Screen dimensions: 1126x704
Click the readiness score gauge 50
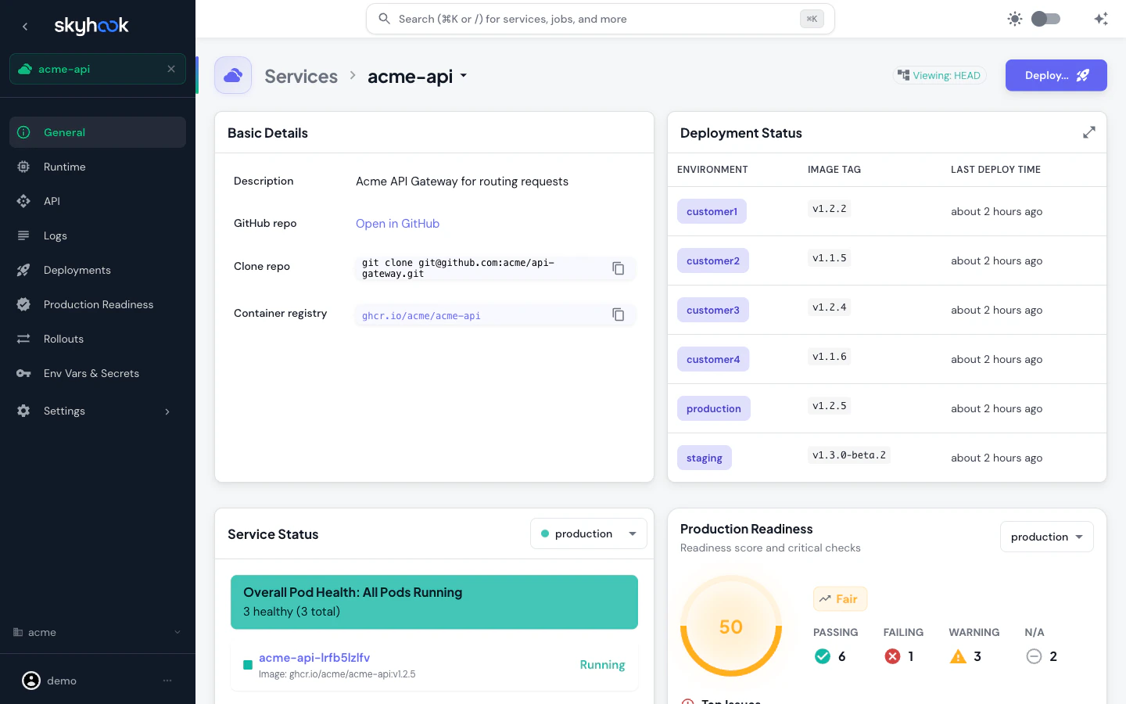pyautogui.click(x=731, y=627)
